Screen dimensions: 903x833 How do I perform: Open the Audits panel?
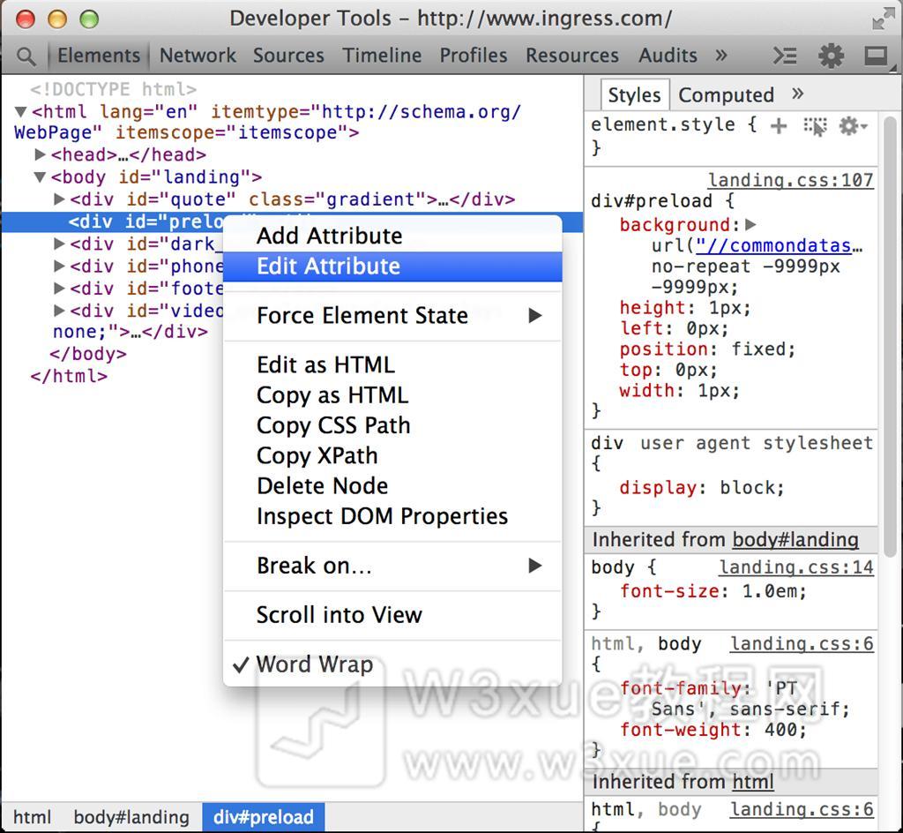pos(668,56)
